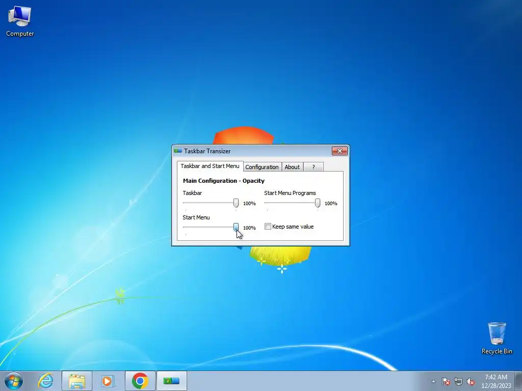Select the Recycle Bin desktop icon
This screenshot has height=391, width=522.
[x=497, y=338]
